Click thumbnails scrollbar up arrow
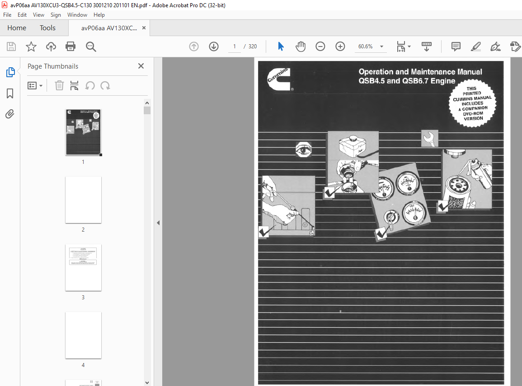 click(147, 103)
